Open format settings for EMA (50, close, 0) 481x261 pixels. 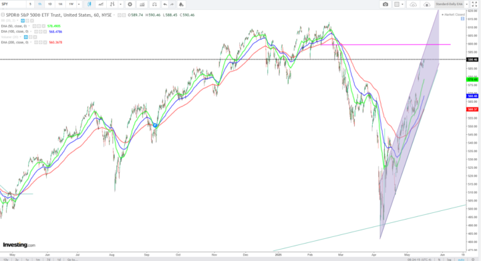tap(39, 26)
